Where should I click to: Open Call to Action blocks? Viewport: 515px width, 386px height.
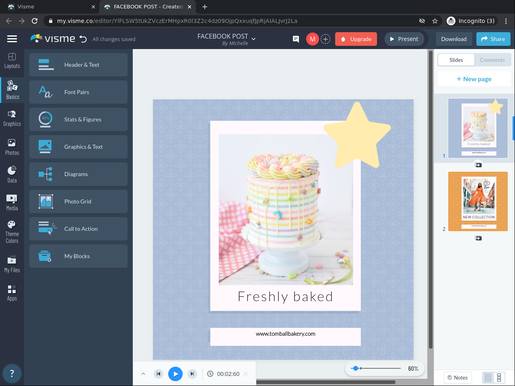[x=78, y=229]
